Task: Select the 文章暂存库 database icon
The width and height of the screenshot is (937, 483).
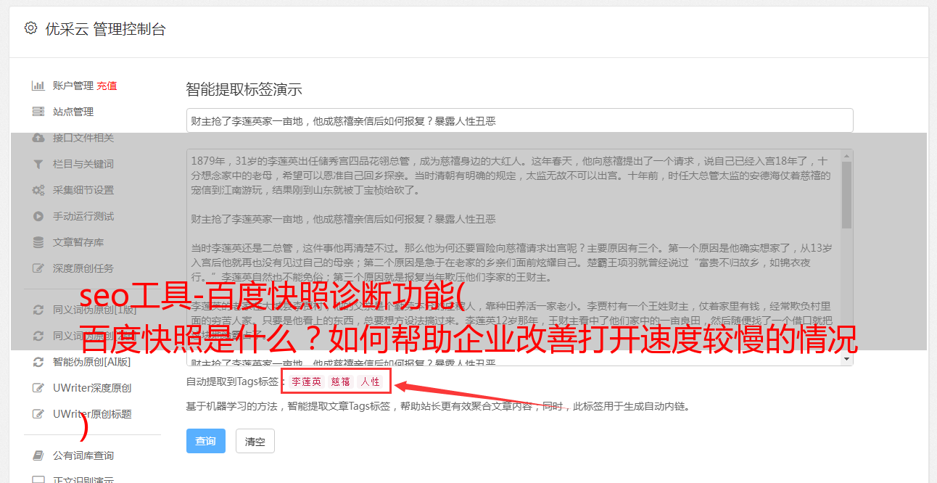Action: point(38,242)
